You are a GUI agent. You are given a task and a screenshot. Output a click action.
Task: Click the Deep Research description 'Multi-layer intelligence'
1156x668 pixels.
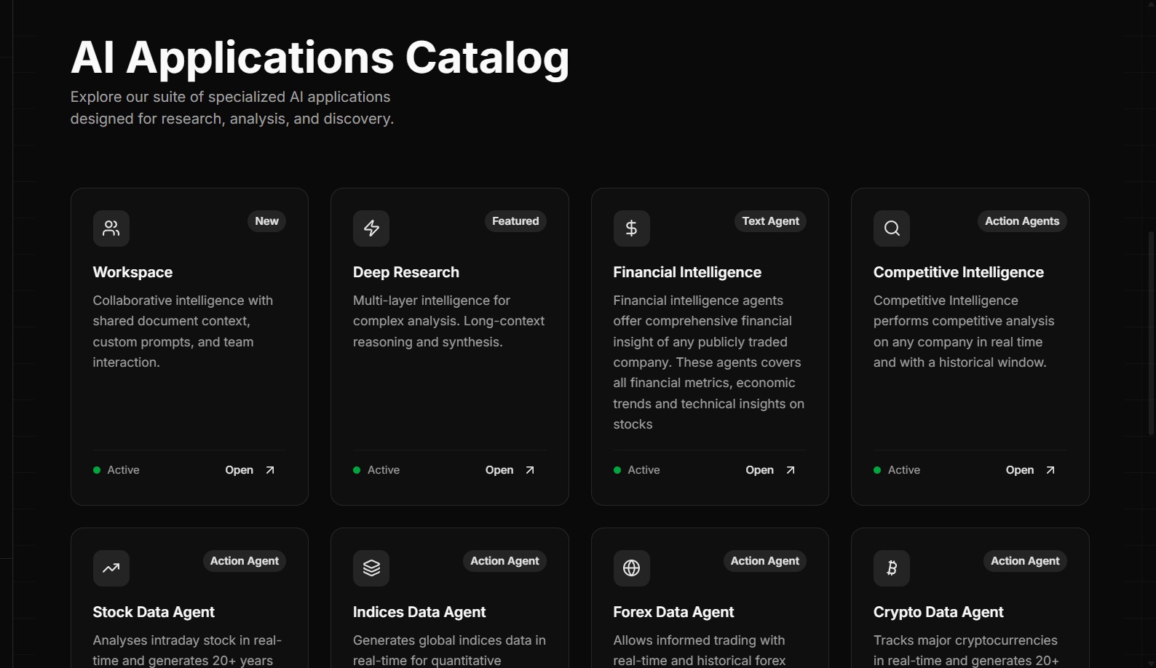click(x=448, y=321)
